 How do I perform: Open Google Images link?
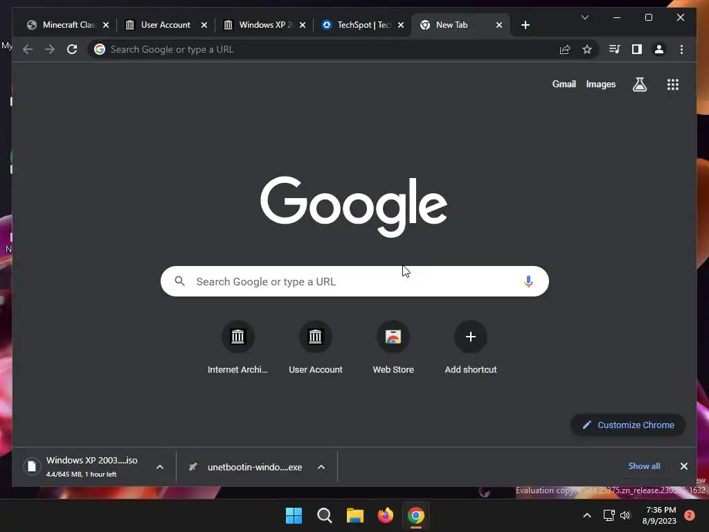click(600, 84)
